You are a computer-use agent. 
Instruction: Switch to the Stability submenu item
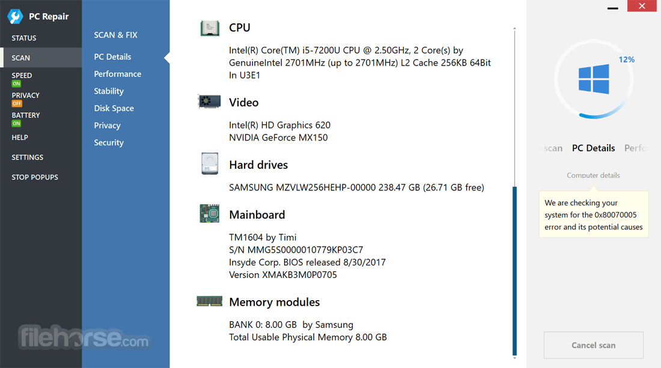[109, 91]
